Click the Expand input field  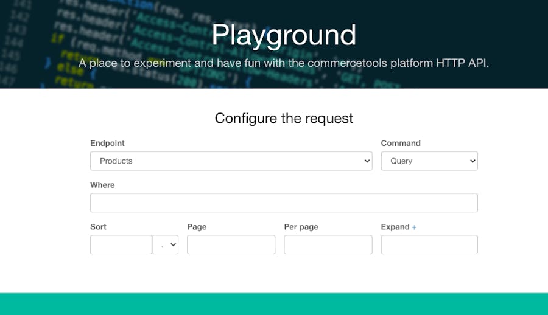429,244
